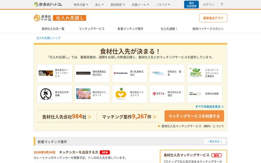Image resolution: width=261 pixels, height=163 pixels.
Task: Go to the 食材仕入れ先一覧 tab
Action: (x=53, y=29)
